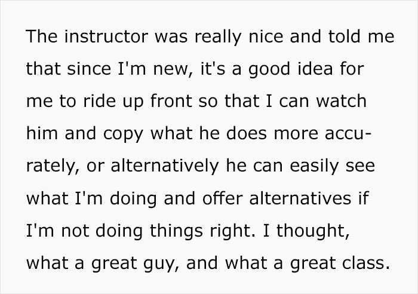
Task: Select the words "told me"
Action: [x=361, y=36]
